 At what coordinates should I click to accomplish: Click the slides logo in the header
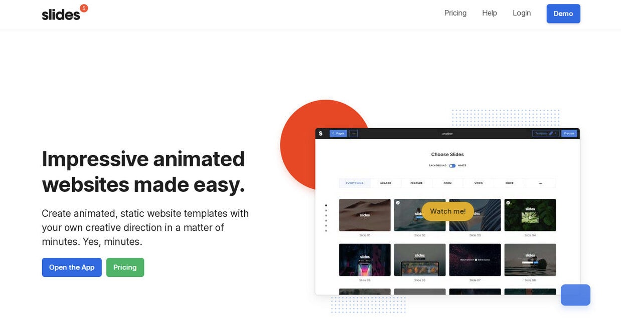click(x=65, y=13)
